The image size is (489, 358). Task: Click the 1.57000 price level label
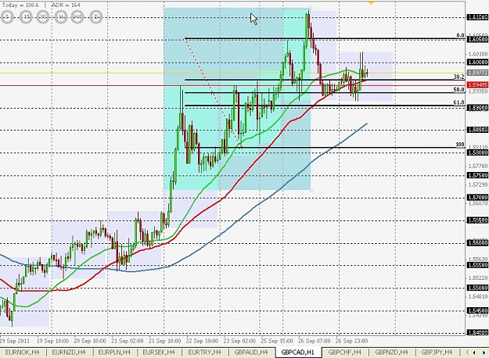[477, 198]
